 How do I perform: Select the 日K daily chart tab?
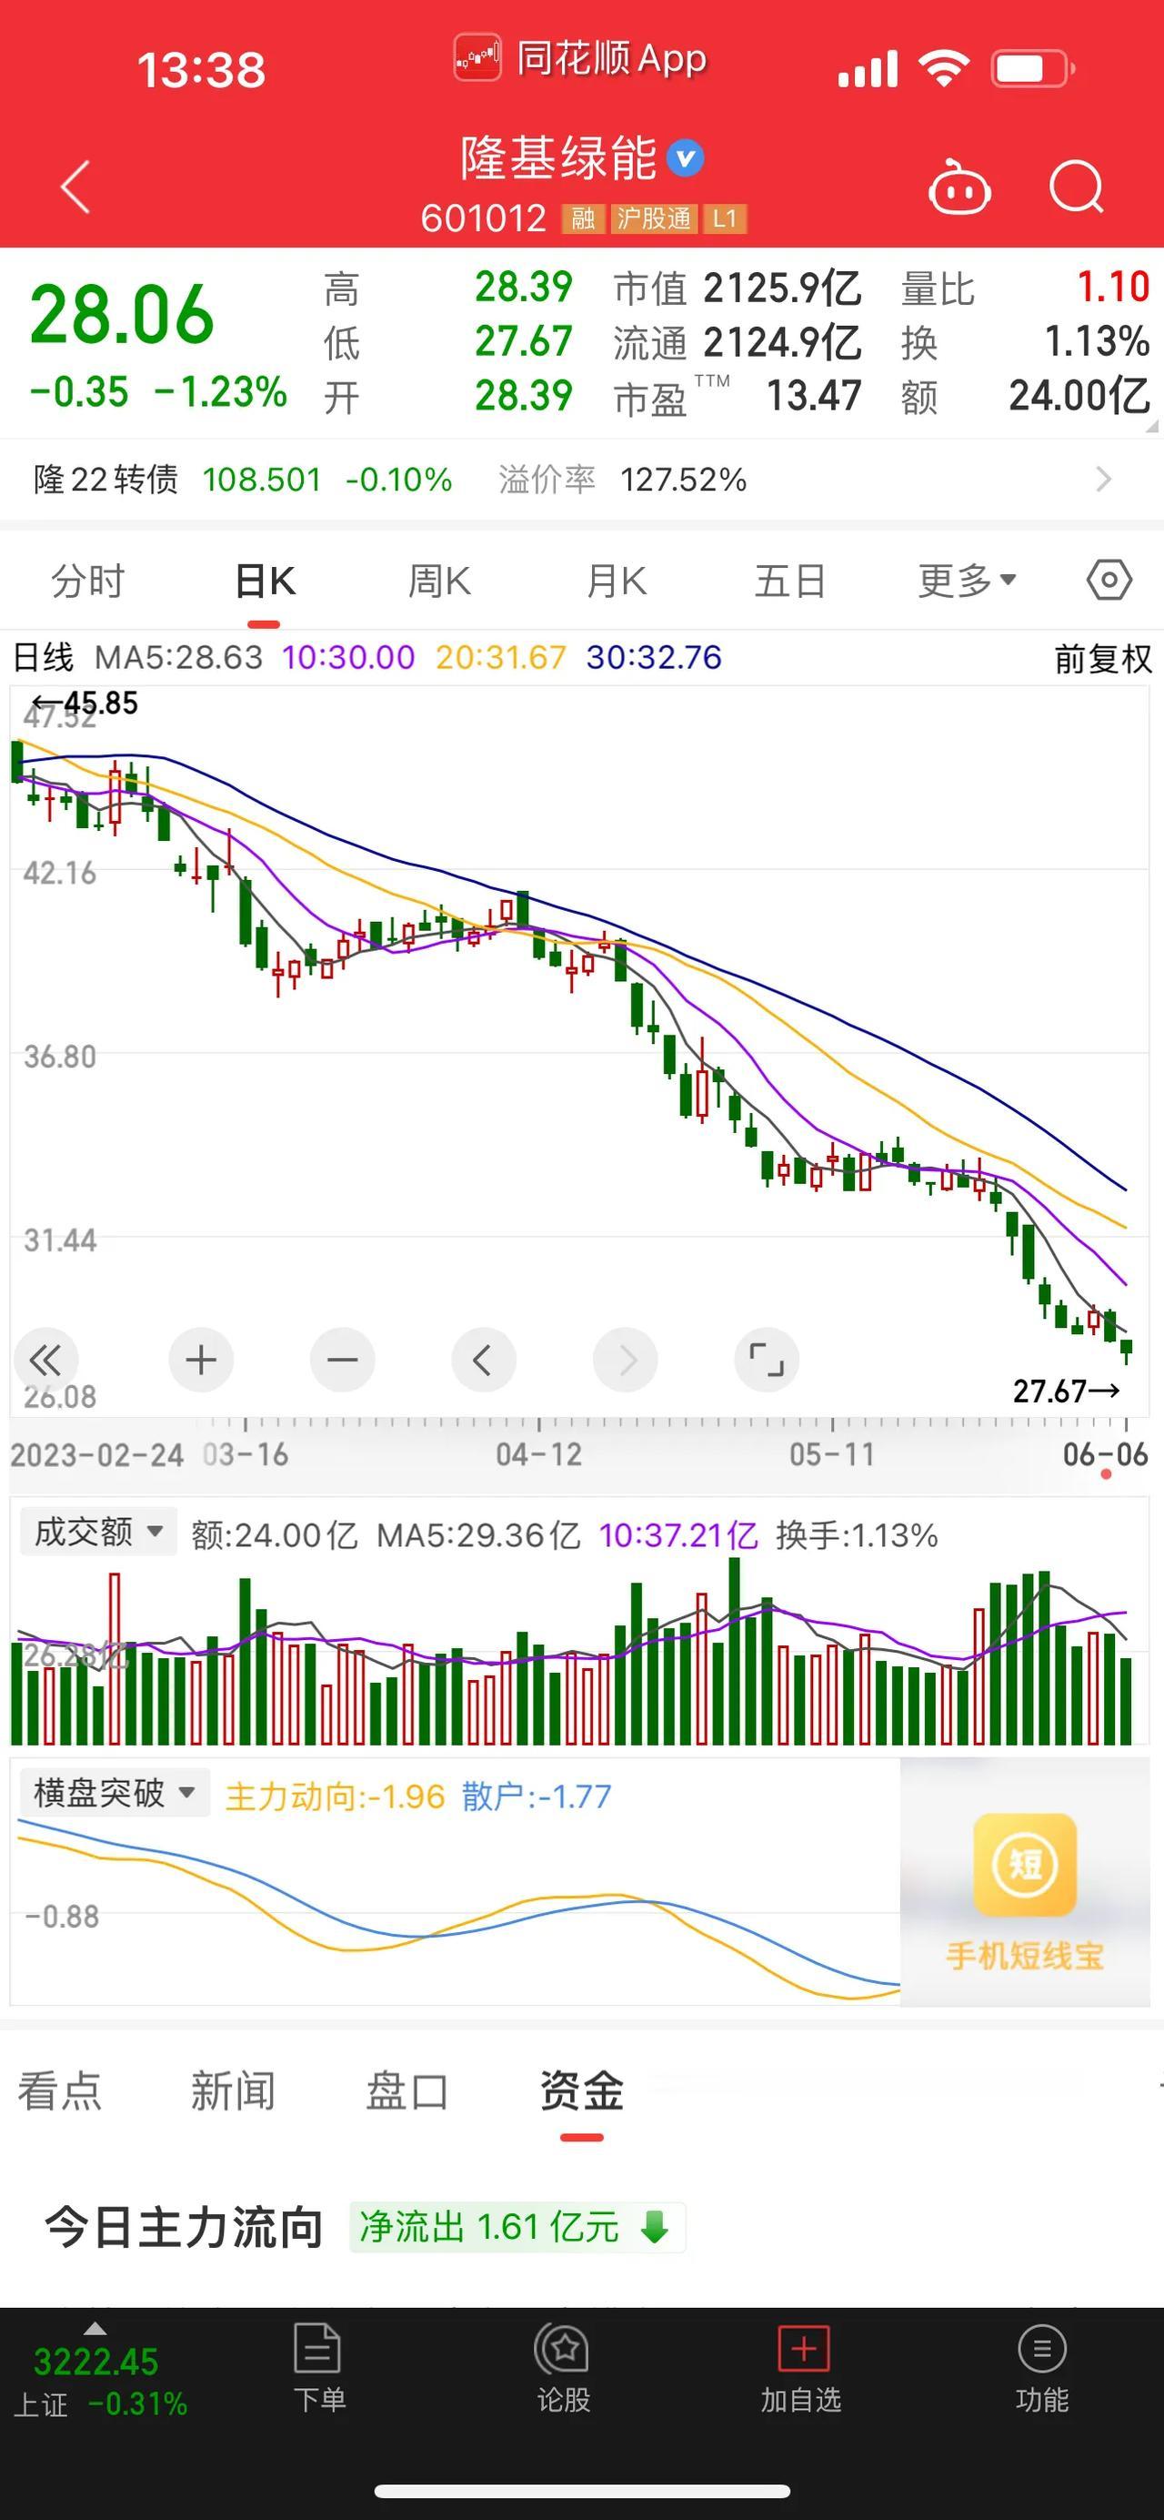(265, 582)
